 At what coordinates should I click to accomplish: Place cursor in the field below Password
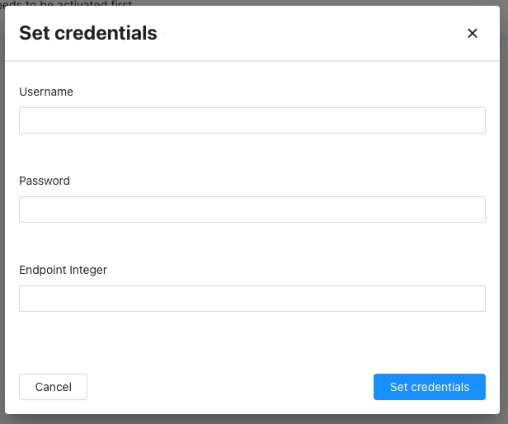[252, 210]
